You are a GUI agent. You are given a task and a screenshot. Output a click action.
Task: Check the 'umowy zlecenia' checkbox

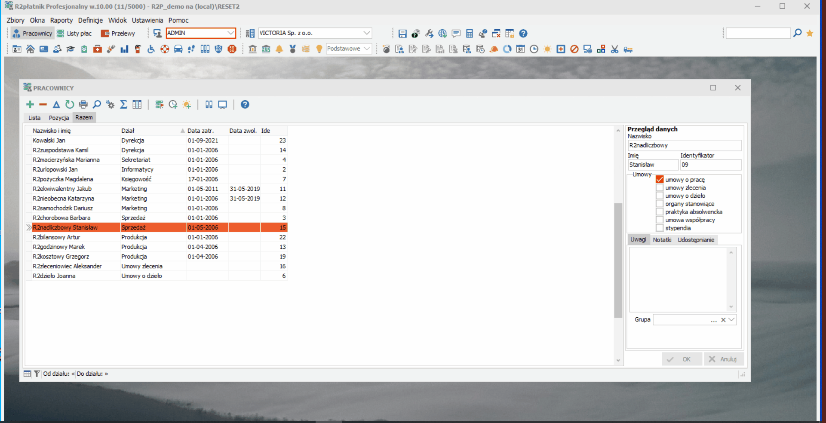coord(660,187)
